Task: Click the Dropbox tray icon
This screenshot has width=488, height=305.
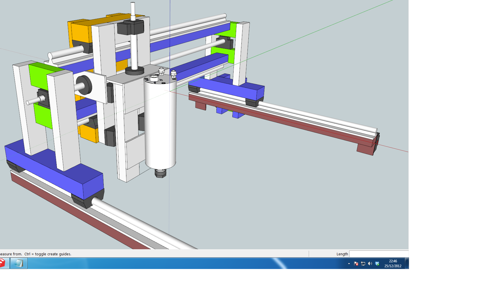Action: click(377, 263)
